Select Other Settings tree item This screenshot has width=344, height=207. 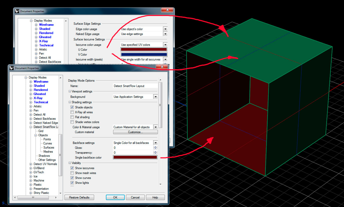point(47,160)
